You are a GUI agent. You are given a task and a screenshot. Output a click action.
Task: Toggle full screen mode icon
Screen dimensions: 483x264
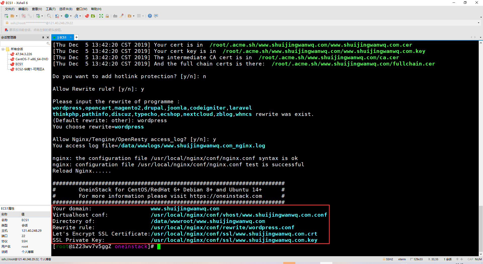(101, 16)
